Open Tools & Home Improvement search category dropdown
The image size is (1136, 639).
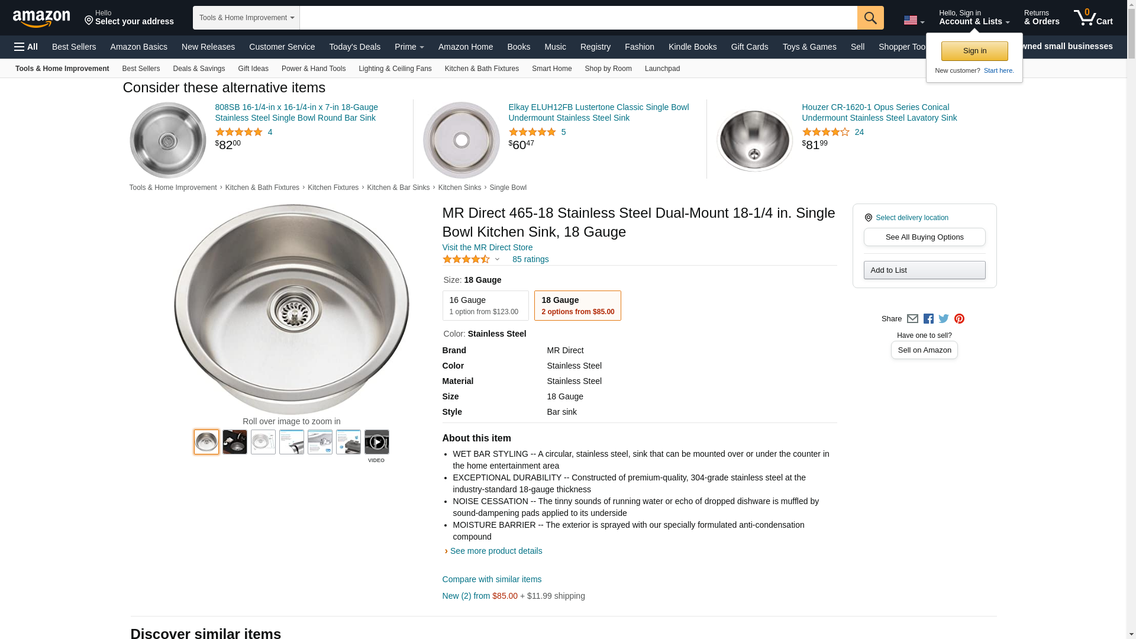pos(246,18)
